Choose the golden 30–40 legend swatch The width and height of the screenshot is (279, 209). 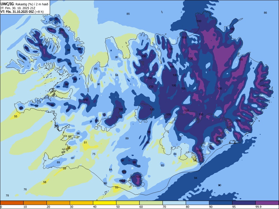(x=81, y=203)
